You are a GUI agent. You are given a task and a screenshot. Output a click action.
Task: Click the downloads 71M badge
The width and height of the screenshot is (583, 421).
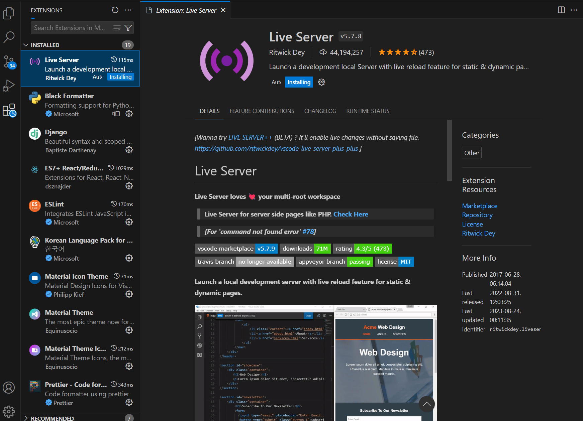pyautogui.click(x=305, y=249)
